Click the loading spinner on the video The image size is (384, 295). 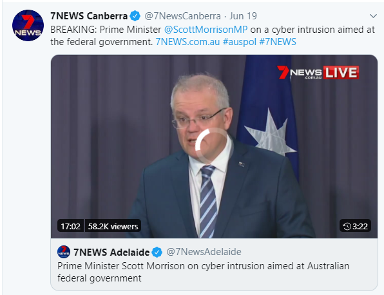click(x=213, y=146)
